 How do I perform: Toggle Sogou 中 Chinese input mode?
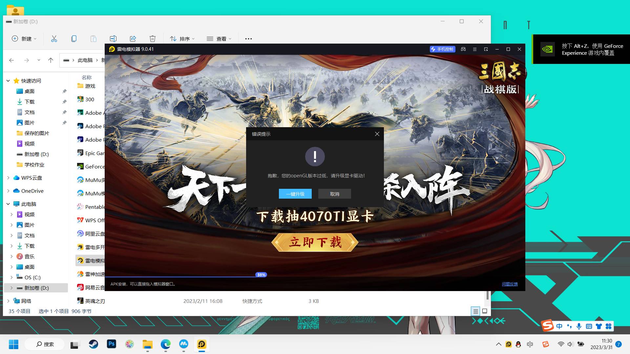pos(559,326)
